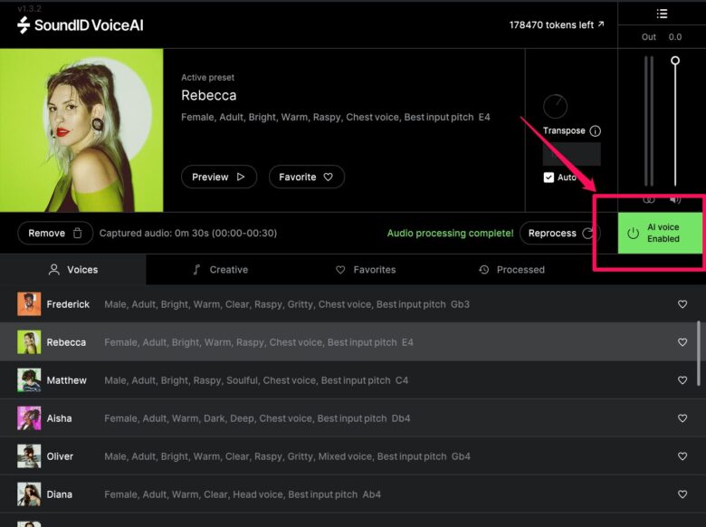Switch to the Creative tab

tap(220, 270)
